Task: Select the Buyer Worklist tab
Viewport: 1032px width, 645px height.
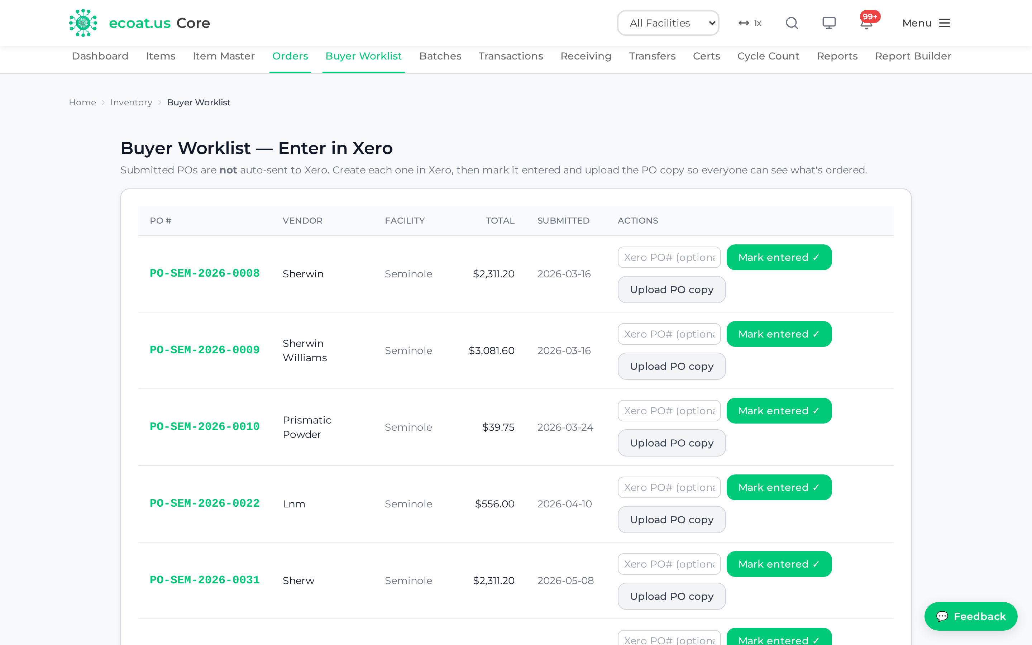Action: click(x=363, y=56)
